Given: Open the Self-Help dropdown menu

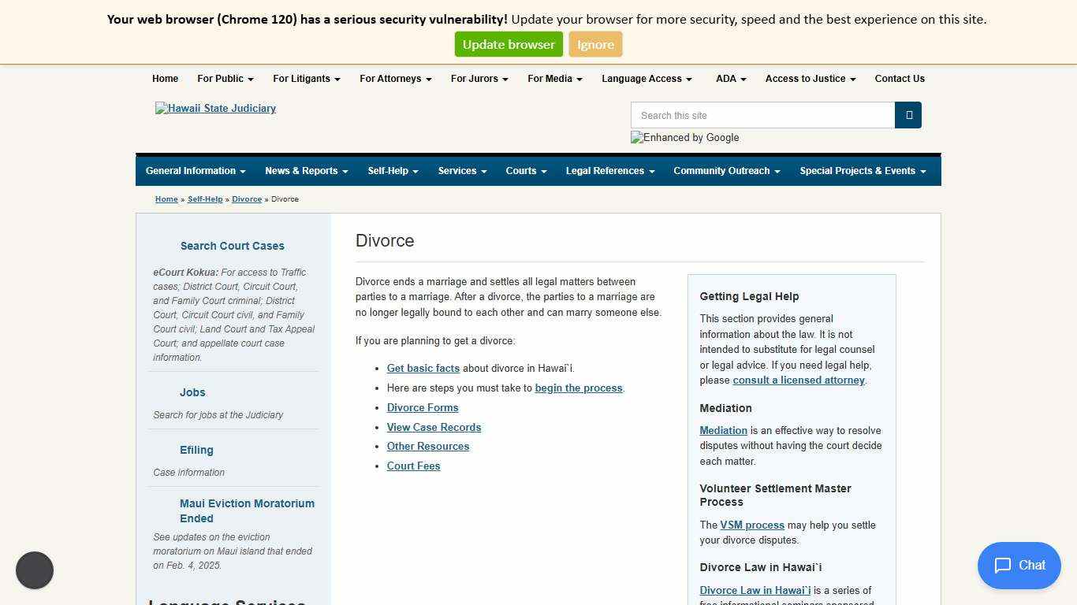Looking at the screenshot, I should point(393,171).
